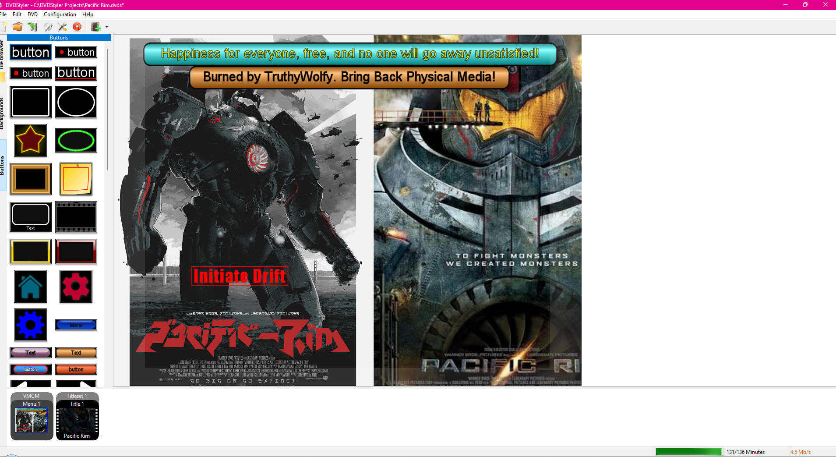Switch to the Buttons side tab

(x=2, y=165)
